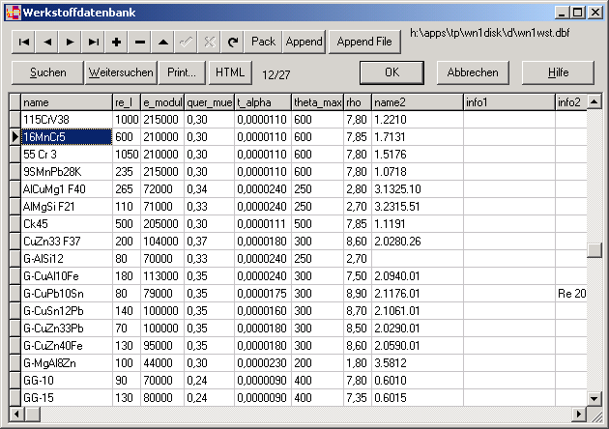Screen dimensions: 609x429
Task: Select the name column header
Action: (65, 101)
